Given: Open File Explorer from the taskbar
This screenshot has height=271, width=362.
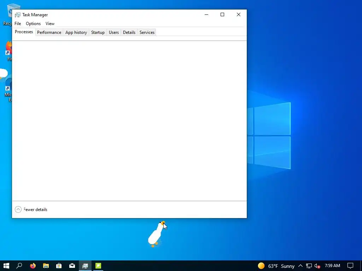Looking at the screenshot, I should pos(46,266).
